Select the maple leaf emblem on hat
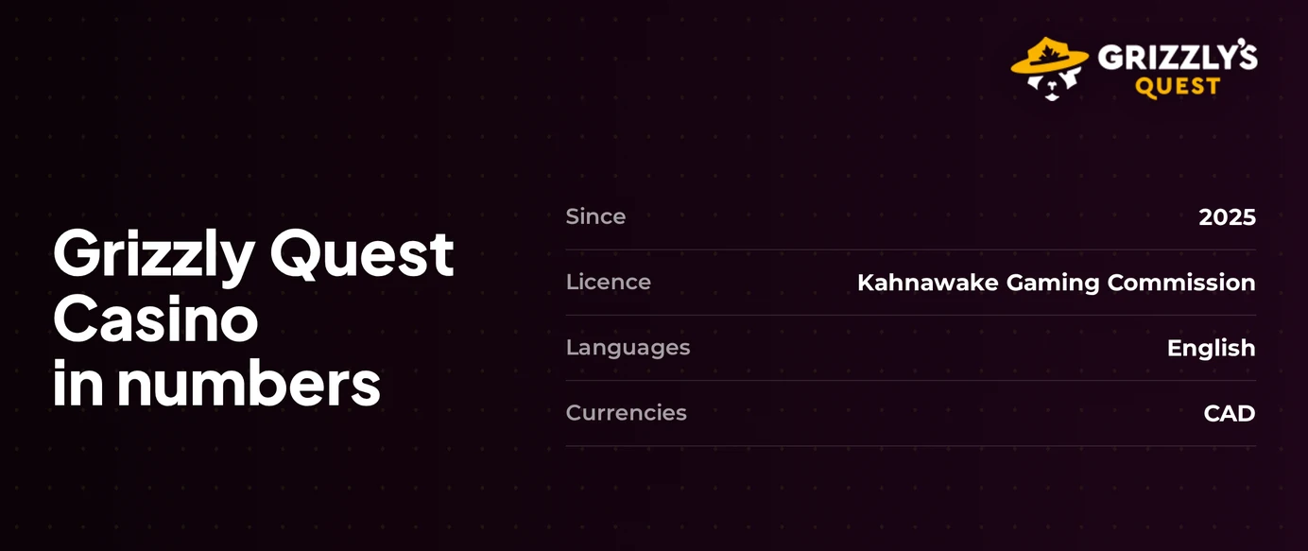Image resolution: width=1308 pixels, height=551 pixels. (x=1050, y=51)
